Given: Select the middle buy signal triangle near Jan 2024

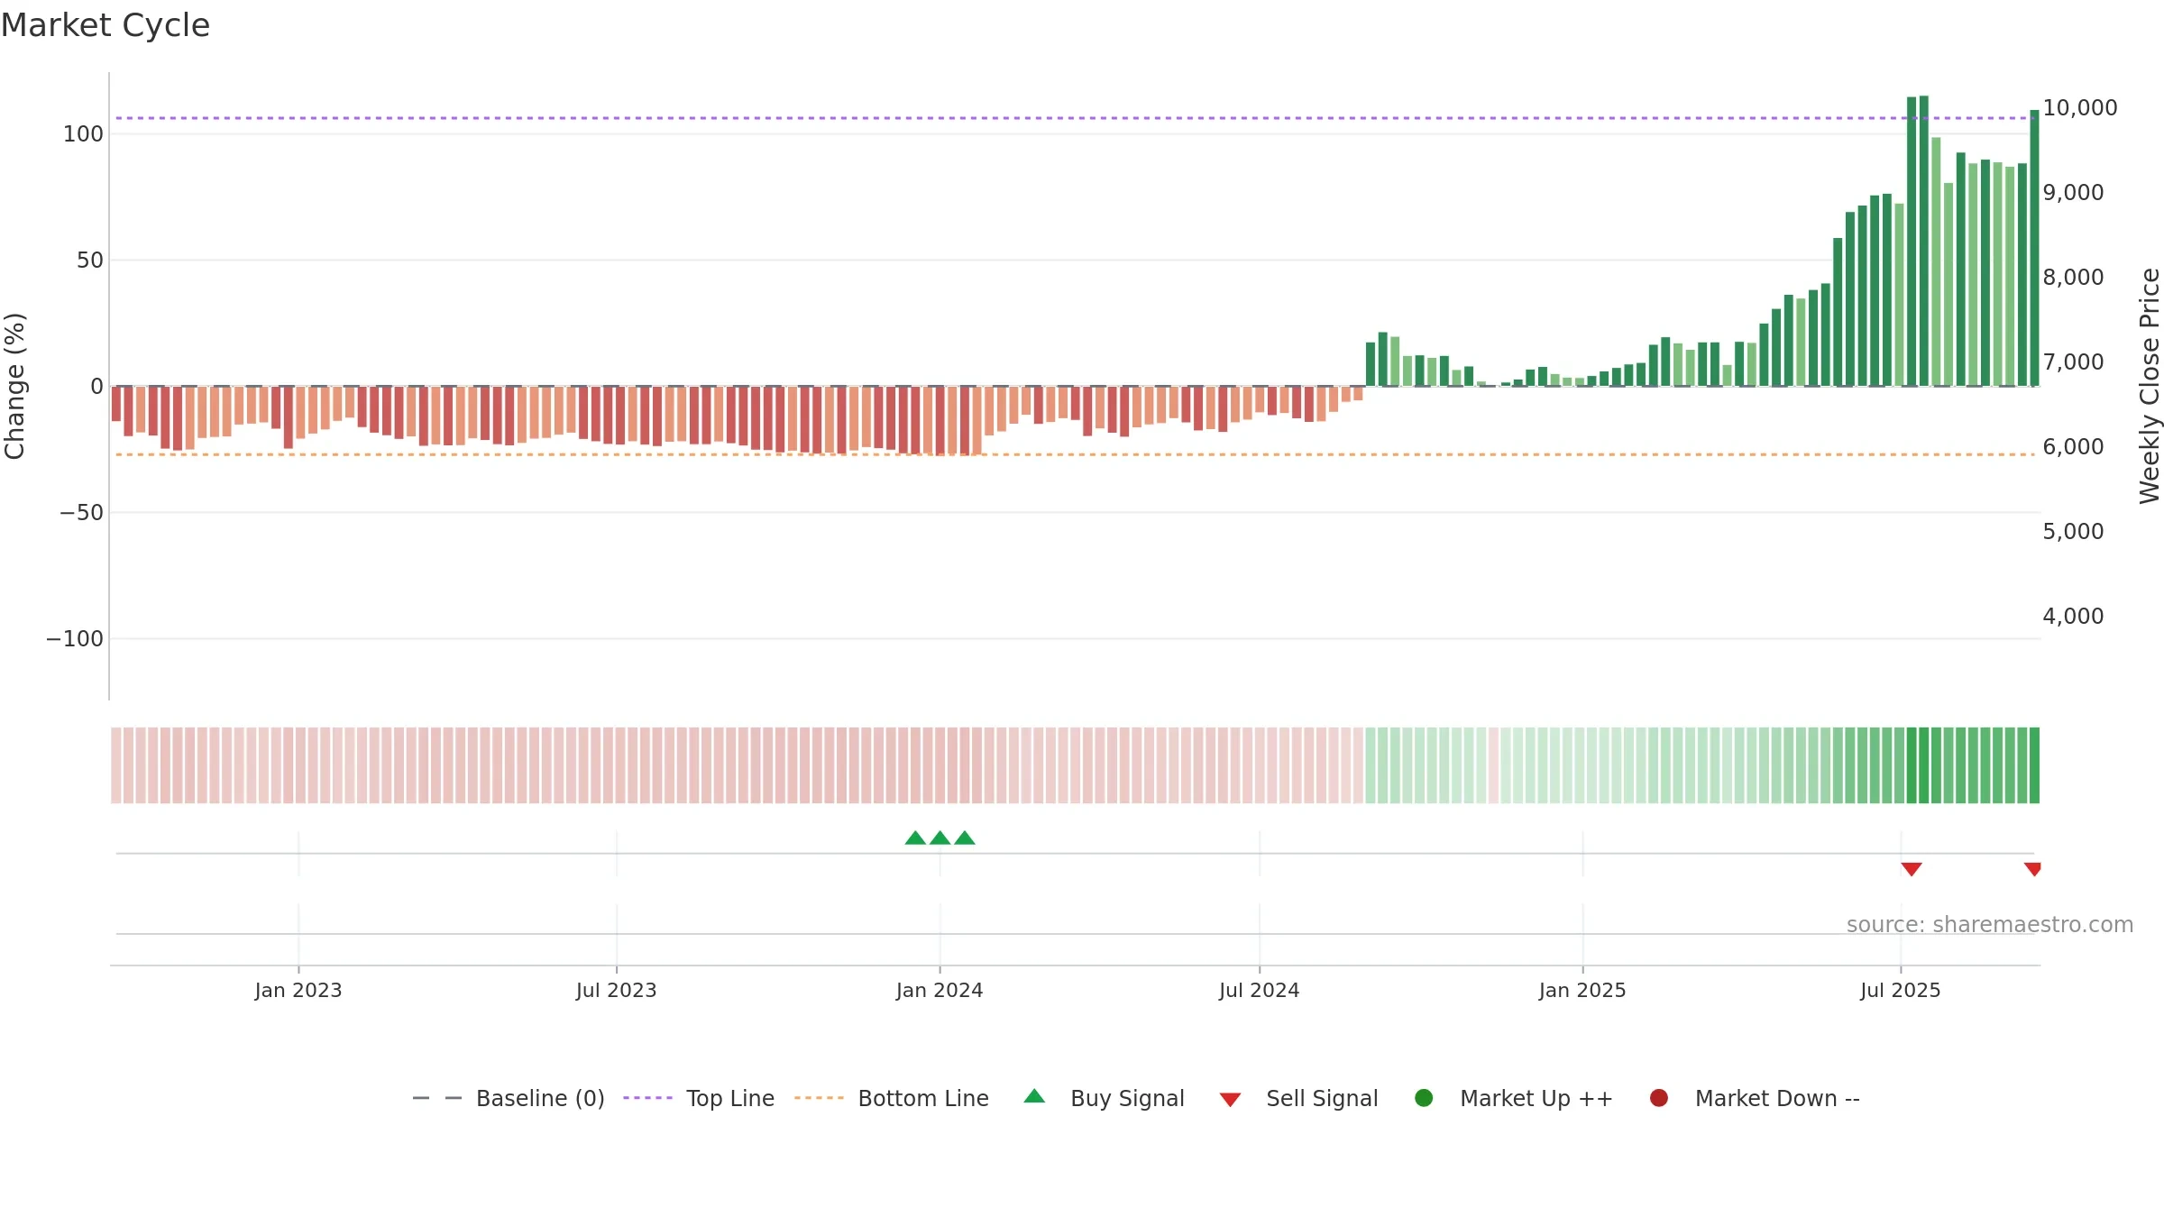Looking at the screenshot, I should [x=940, y=838].
